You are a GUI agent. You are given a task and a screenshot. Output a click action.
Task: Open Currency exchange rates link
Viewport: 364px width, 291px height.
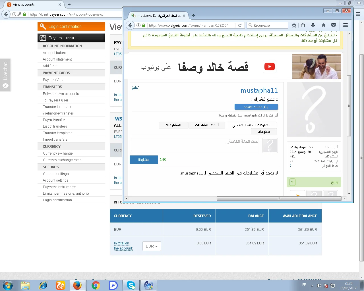point(62,160)
